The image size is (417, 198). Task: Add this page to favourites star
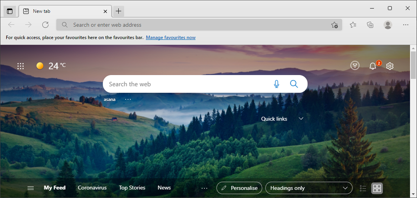(335, 25)
